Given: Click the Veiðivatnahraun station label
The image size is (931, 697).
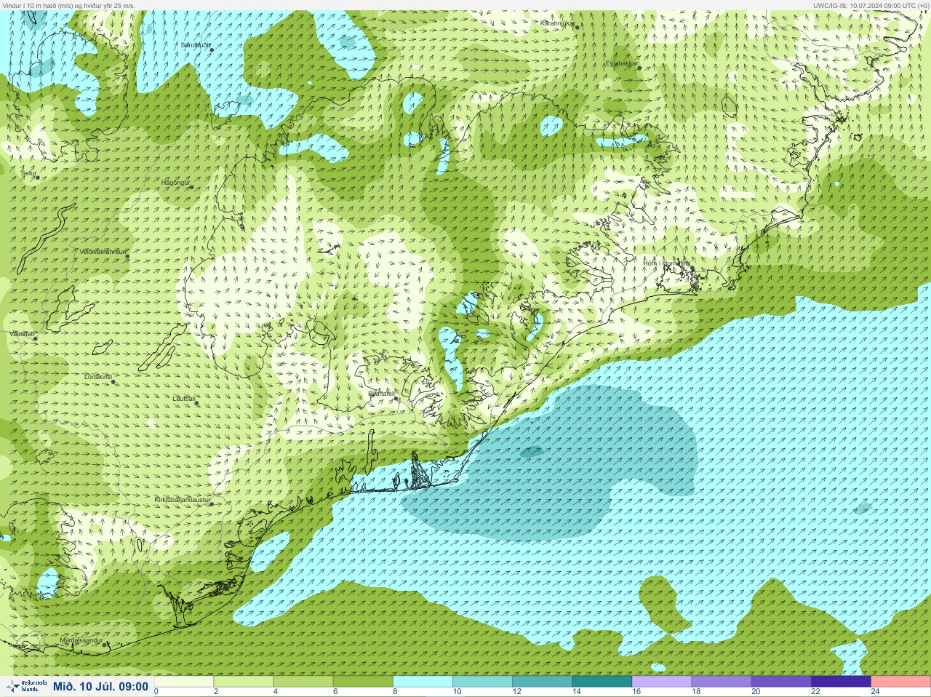Looking at the screenshot, I should click(103, 252).
